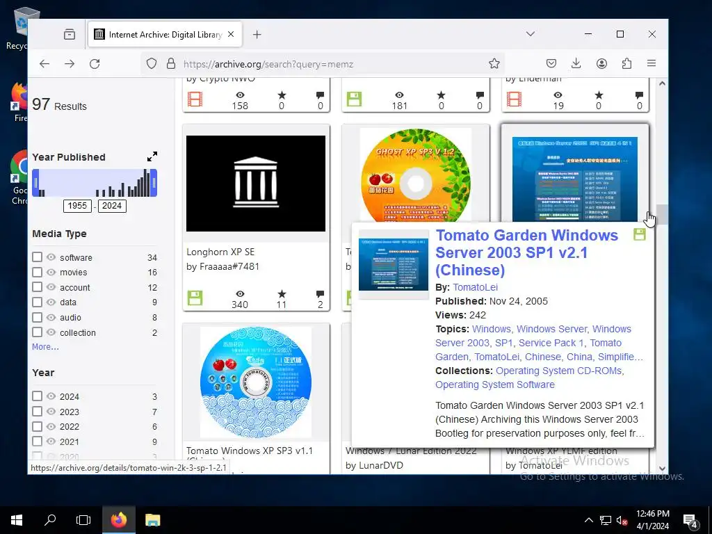Click the page scrollbar down arrow
This screenshot has height=534, width=712.
click(662, 468)
